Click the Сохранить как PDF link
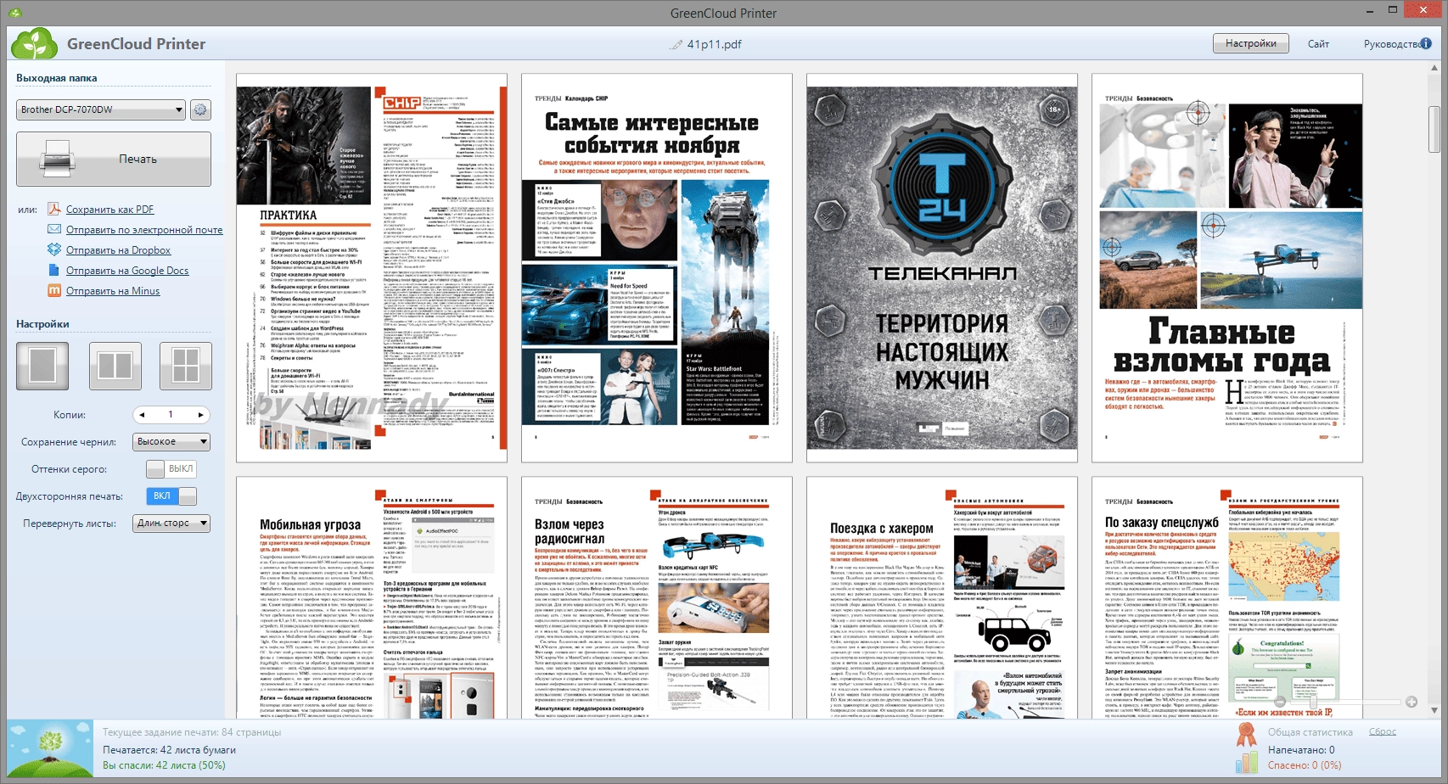Viewport: 1448px width, 784px height. (110, 210)
